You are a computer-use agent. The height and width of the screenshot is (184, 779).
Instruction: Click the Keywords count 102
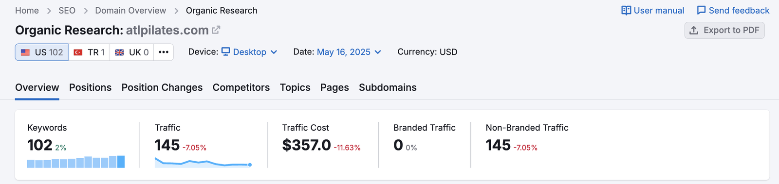(x=39, y=145)
